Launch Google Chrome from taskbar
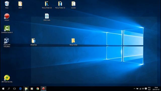 tap(38, 89)
